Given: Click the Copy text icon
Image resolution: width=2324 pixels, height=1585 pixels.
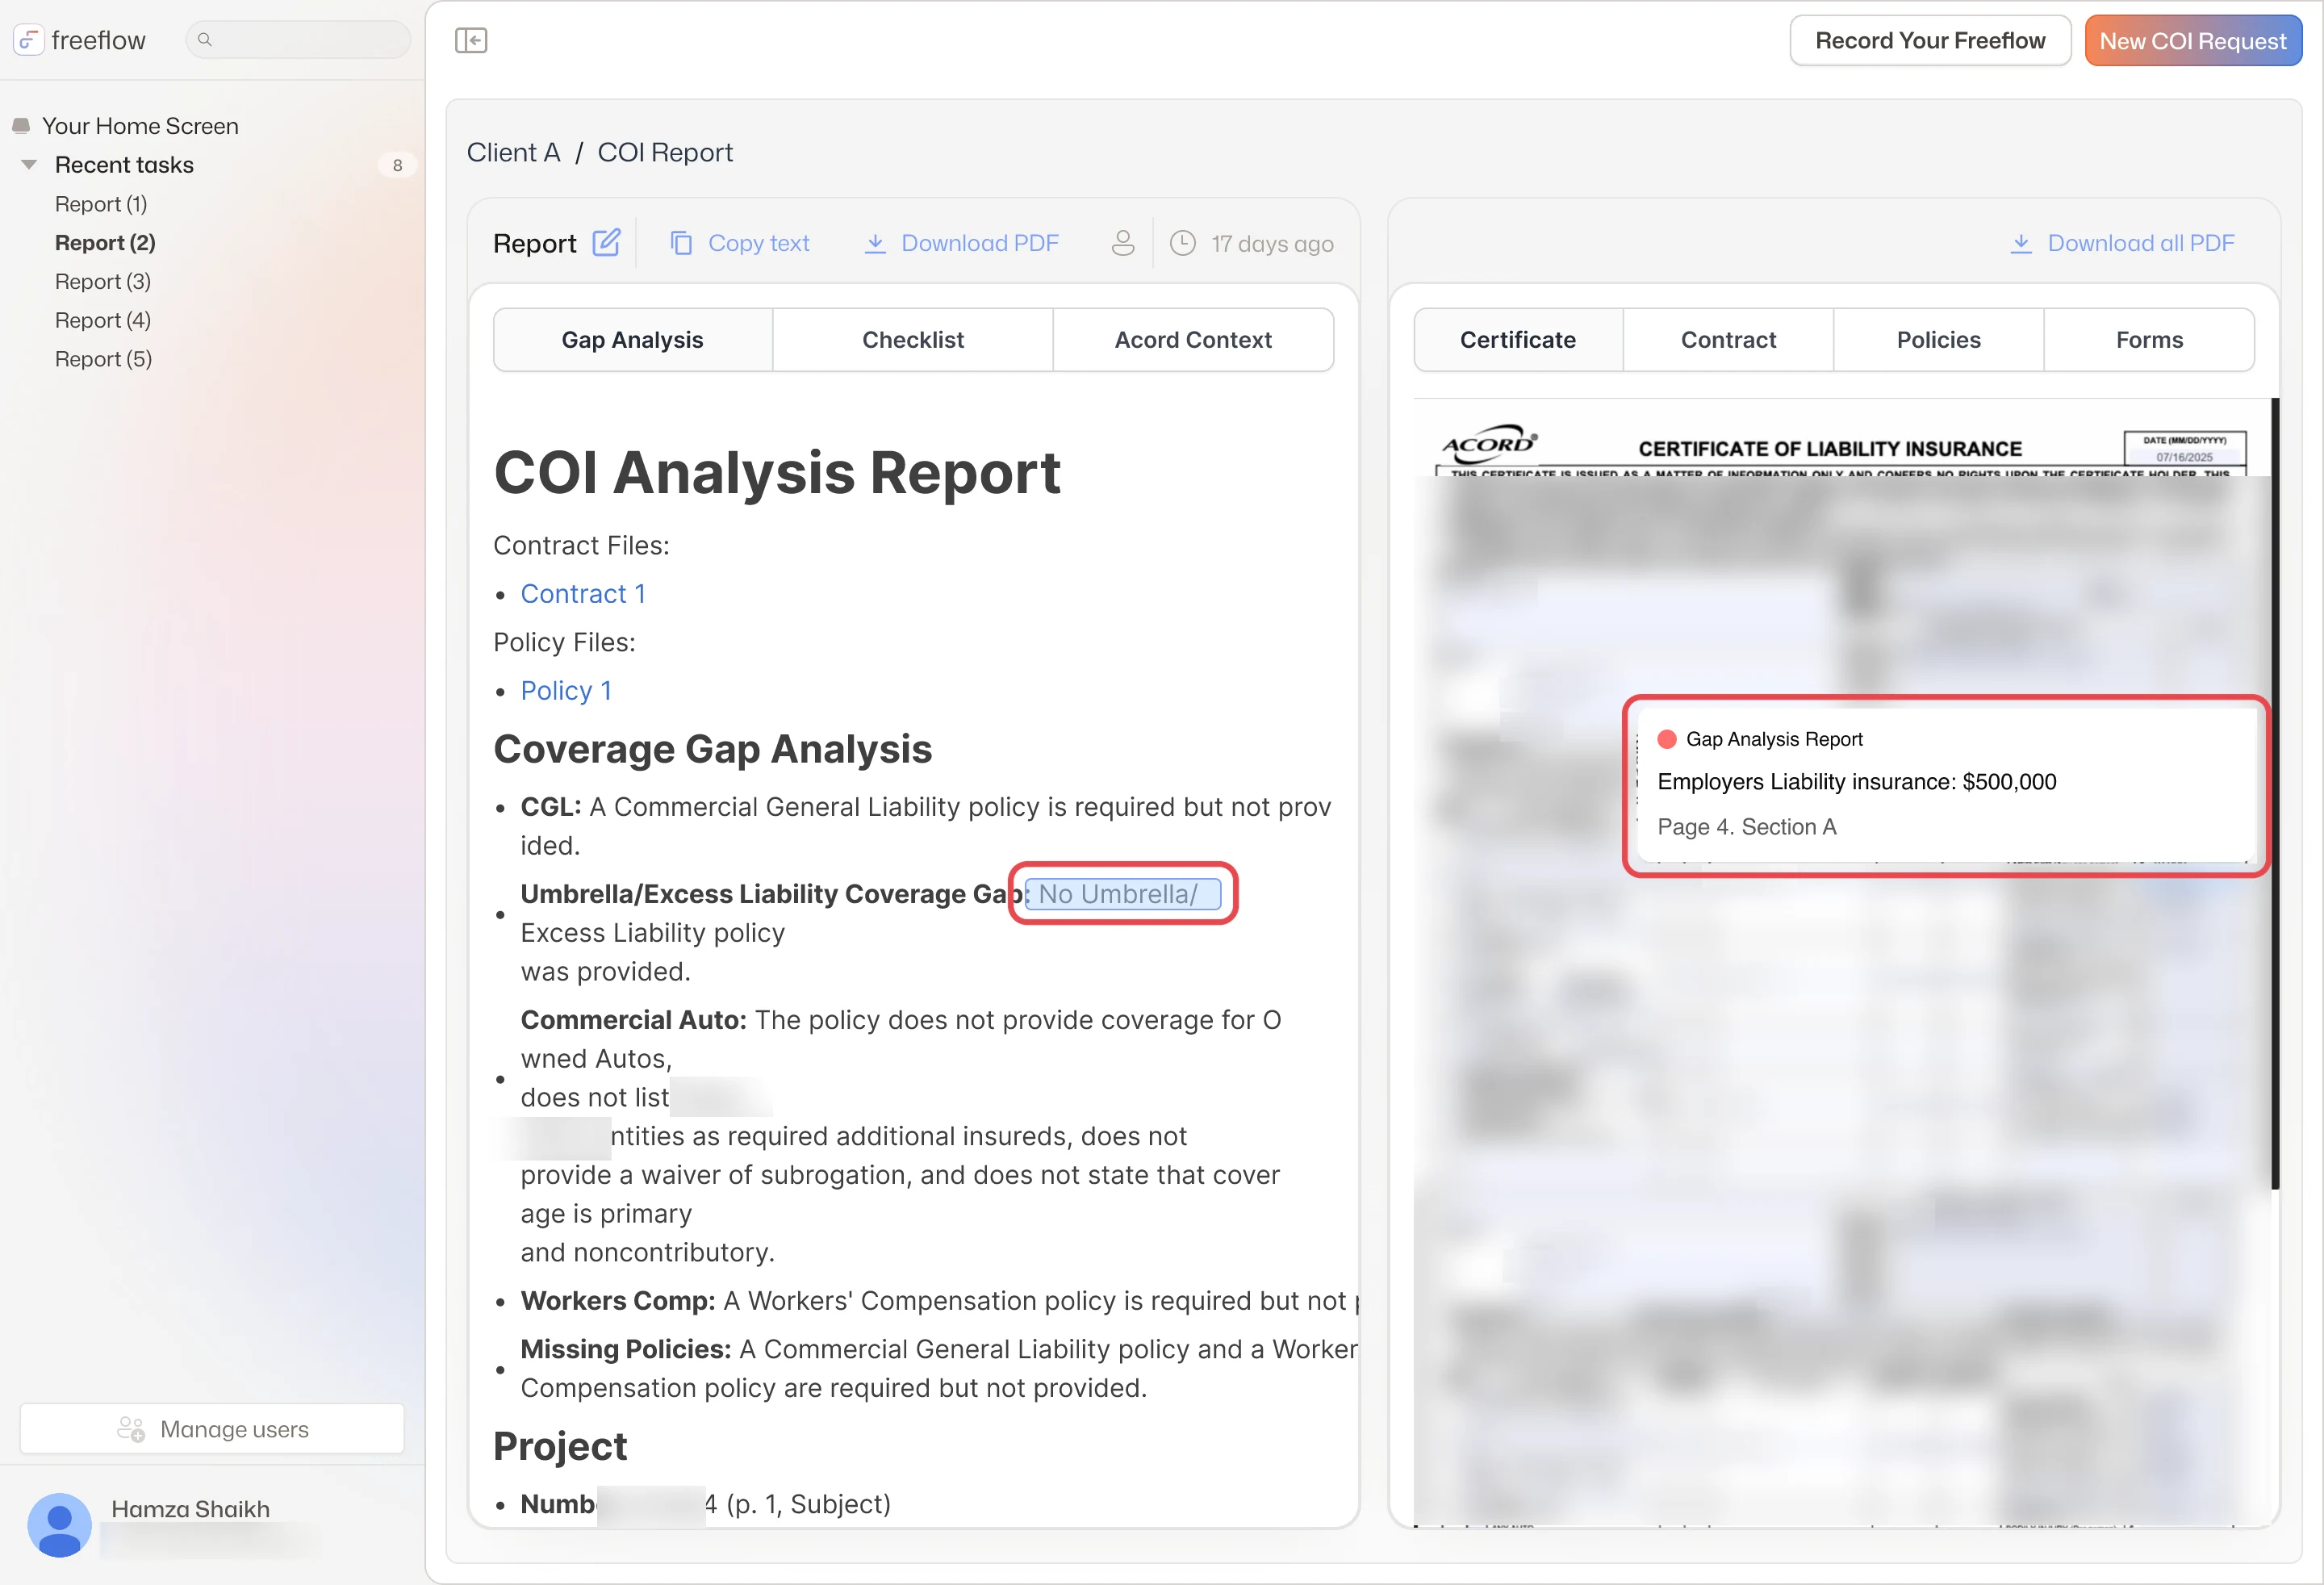Looking at the screenshot, I should (681, 243).
